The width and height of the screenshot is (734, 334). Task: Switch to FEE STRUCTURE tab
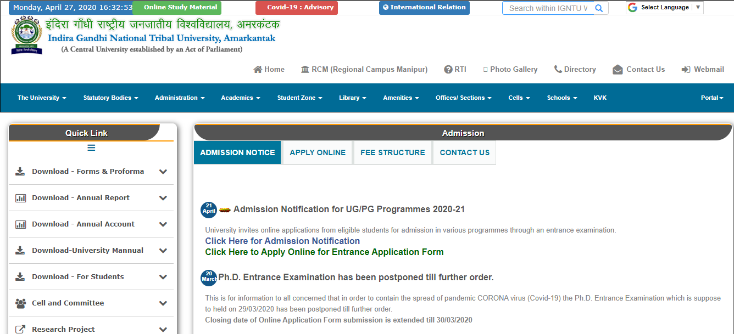coord(393,152)
